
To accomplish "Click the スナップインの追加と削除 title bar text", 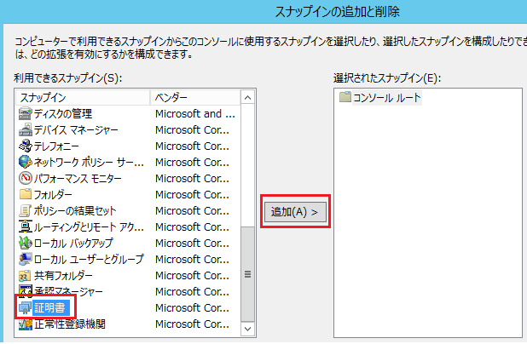I will click(x=338, y=12).
